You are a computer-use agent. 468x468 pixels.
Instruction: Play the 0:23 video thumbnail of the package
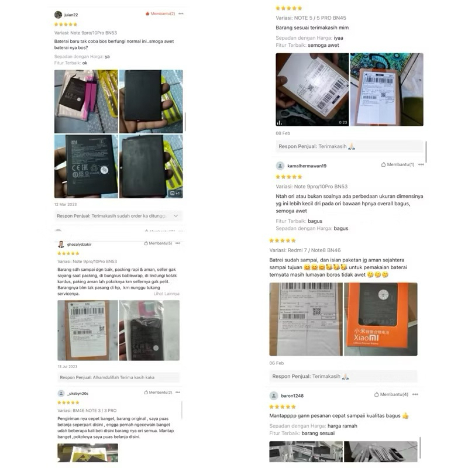pos(312,90)
